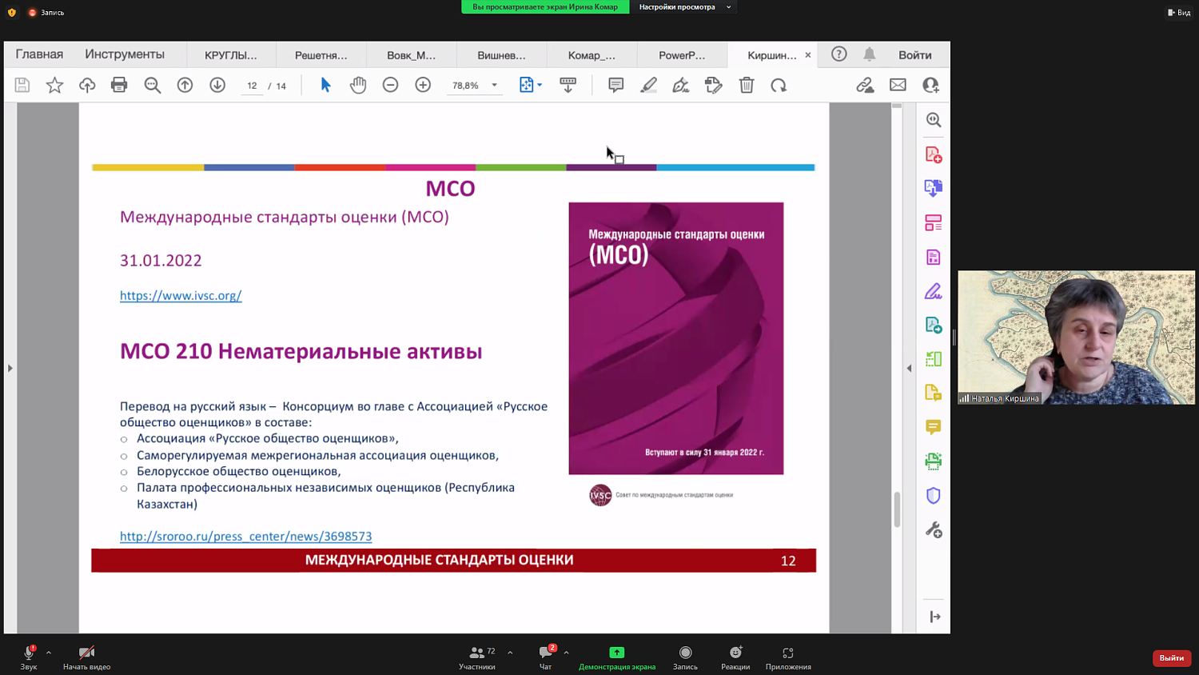
Task: Go to next page arrow
Action: (217, 85)
